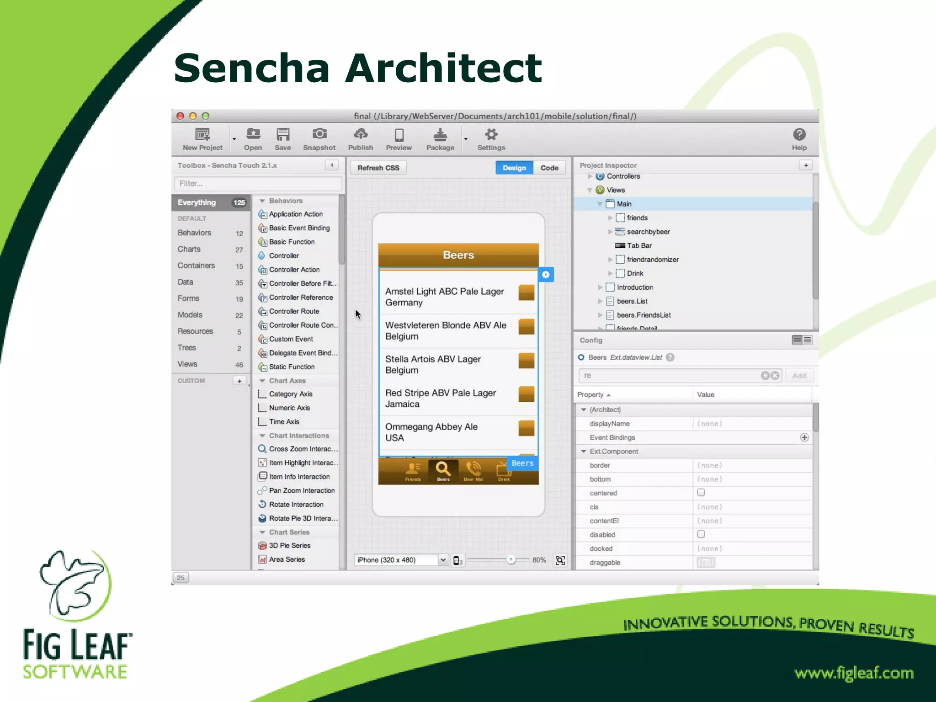Click the Config property filter field

click(680, 375)
